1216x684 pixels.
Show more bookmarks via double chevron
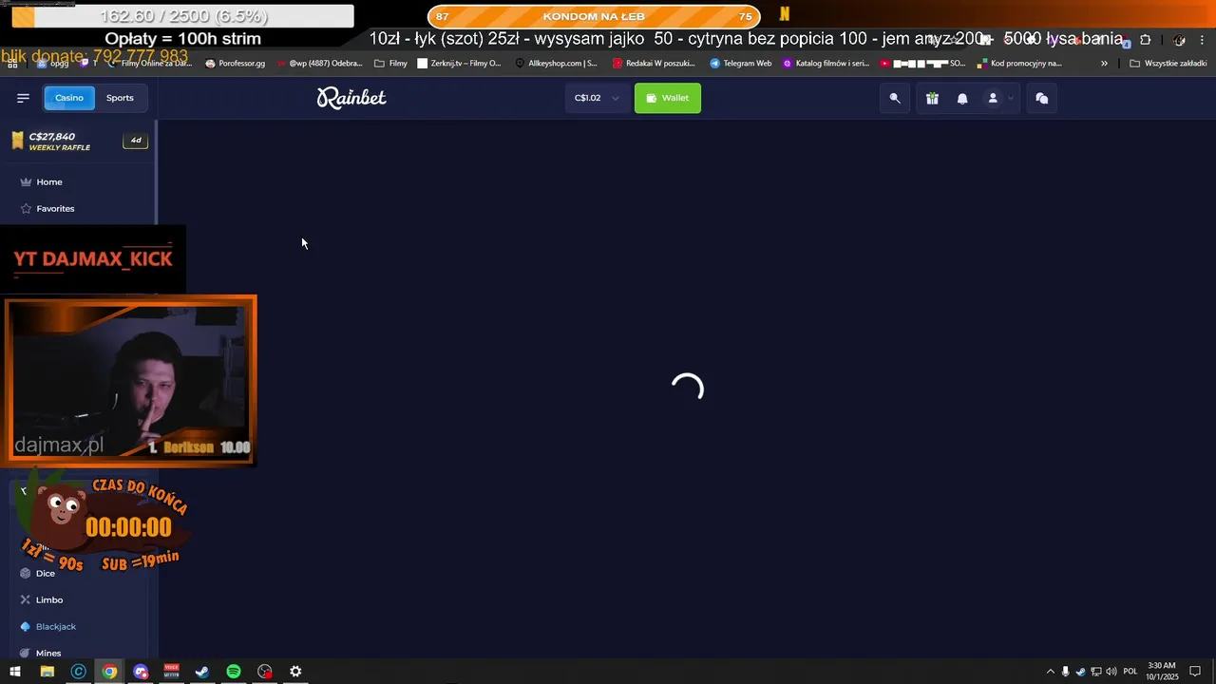tap(1104, 64)
